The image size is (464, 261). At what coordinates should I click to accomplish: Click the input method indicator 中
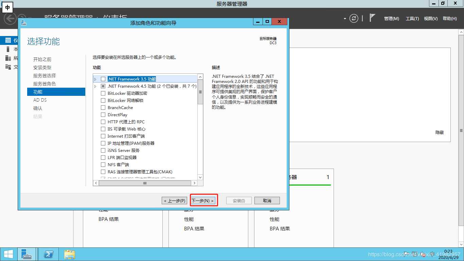click(x=7, y=7)
